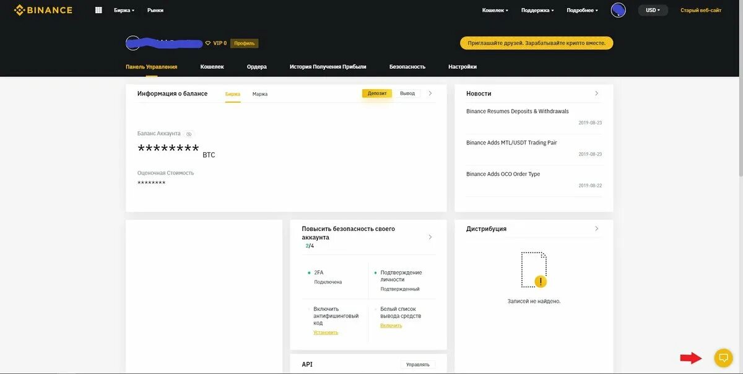The width and height of the screenshot is (743, 374).
Task: Switch balance view to Биржа
Action: pos(233,94)
